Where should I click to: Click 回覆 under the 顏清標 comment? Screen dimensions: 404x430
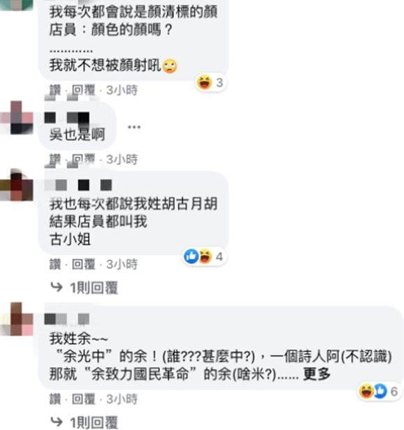[x=83, y=90]
